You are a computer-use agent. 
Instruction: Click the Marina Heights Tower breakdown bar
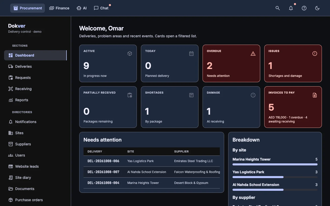pos(275,164)
